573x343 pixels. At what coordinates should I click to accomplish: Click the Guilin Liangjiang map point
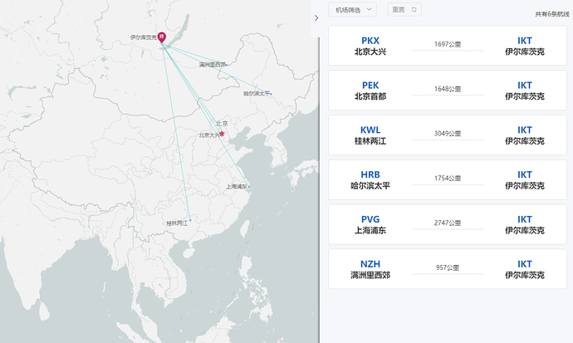tap(190, 222)
